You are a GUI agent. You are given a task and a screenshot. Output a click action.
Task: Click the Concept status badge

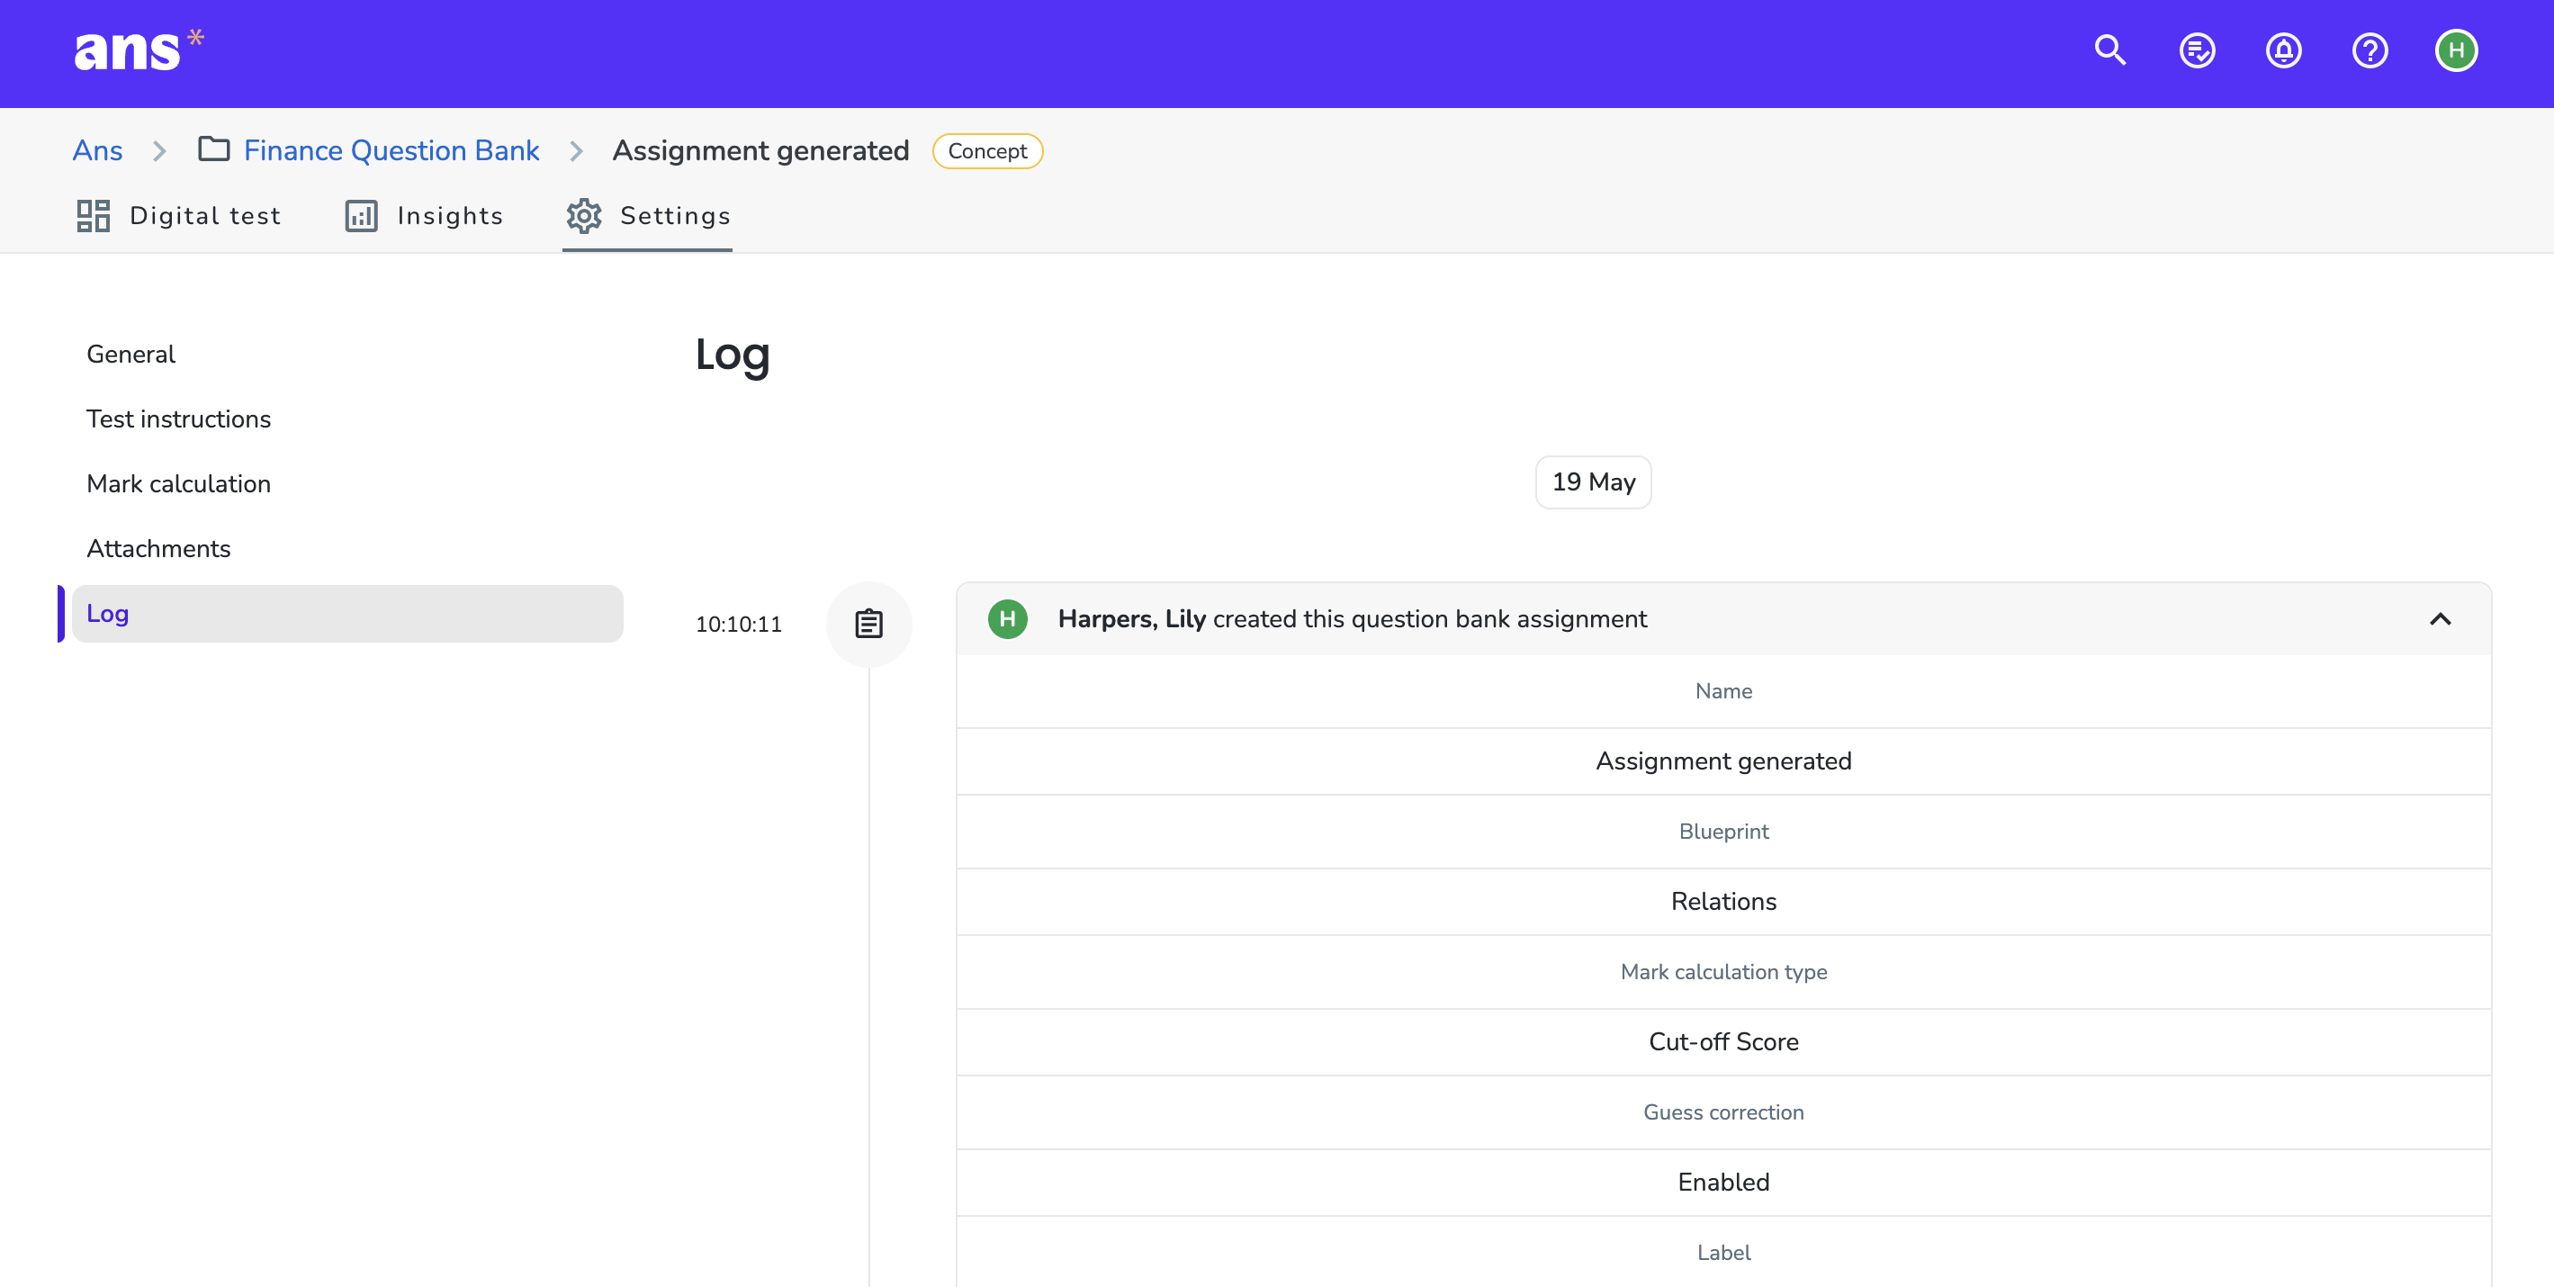coord(987,150)
